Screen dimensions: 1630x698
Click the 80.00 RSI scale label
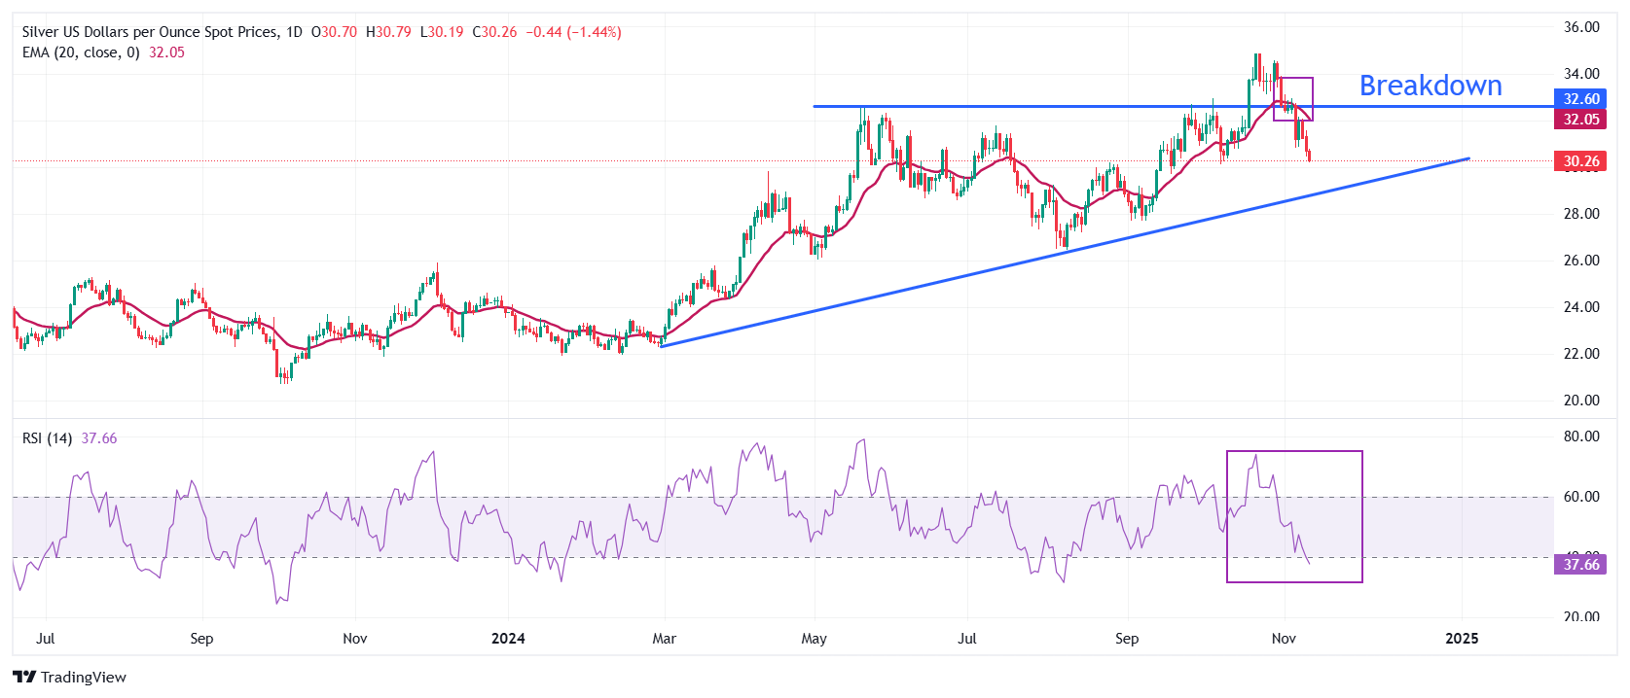1581,436
